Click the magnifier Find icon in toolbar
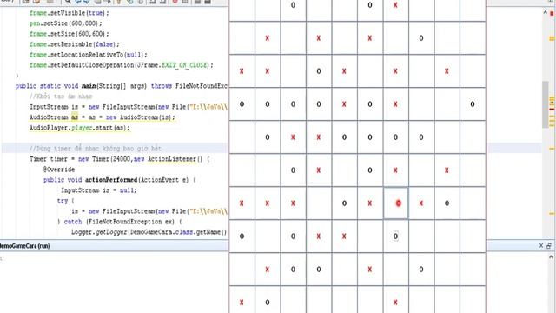 click(x=68, y=2)
